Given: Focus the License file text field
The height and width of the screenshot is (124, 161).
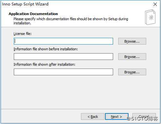Looking at the screenshot, I should [63, 41].
